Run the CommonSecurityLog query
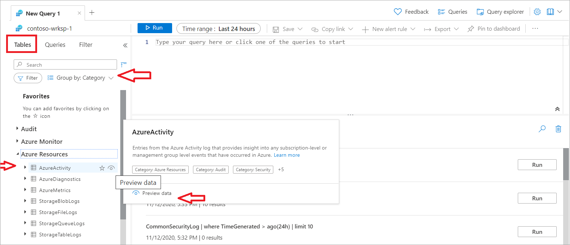 [x=537, y=232]
